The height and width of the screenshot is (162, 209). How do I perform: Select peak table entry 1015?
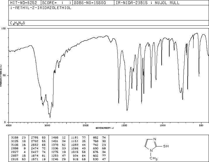[x=78, y=152]
